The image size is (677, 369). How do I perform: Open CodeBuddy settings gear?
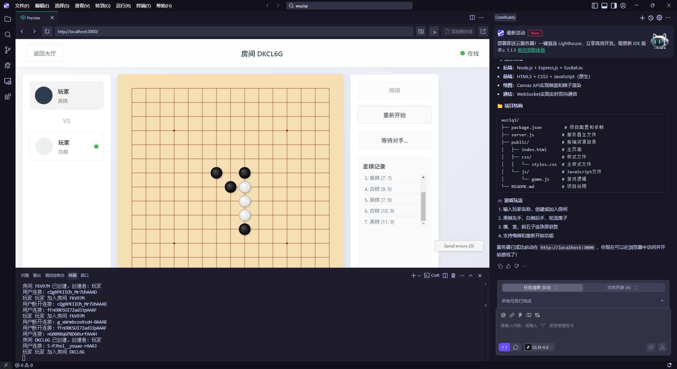(x=659, y=18)
